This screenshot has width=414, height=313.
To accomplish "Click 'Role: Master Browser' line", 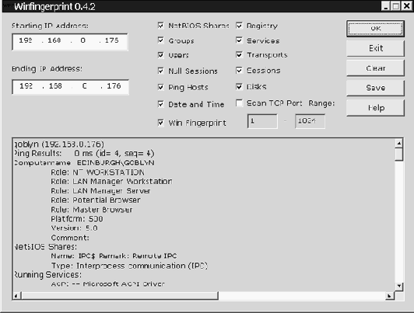I will coord(92,210).
